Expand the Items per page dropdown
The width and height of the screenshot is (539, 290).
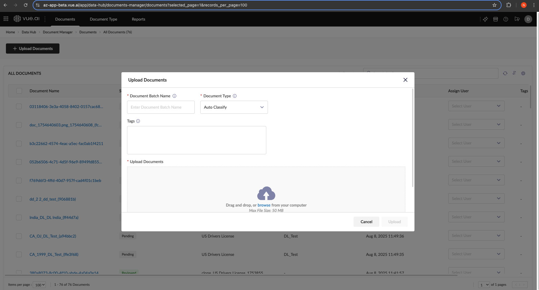tap(39, 285)
